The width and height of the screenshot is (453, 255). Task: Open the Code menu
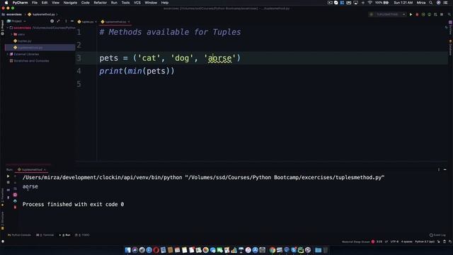(x=85, y=3)
